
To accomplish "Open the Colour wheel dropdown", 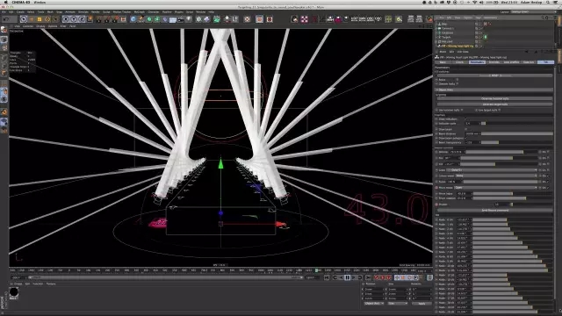I will (496, 176).
